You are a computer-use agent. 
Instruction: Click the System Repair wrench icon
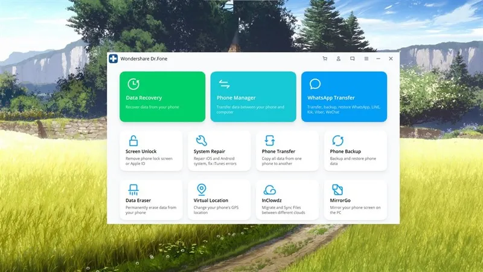tap(201, 140)
